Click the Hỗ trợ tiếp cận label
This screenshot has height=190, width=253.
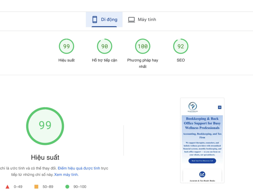coord(104,60)
